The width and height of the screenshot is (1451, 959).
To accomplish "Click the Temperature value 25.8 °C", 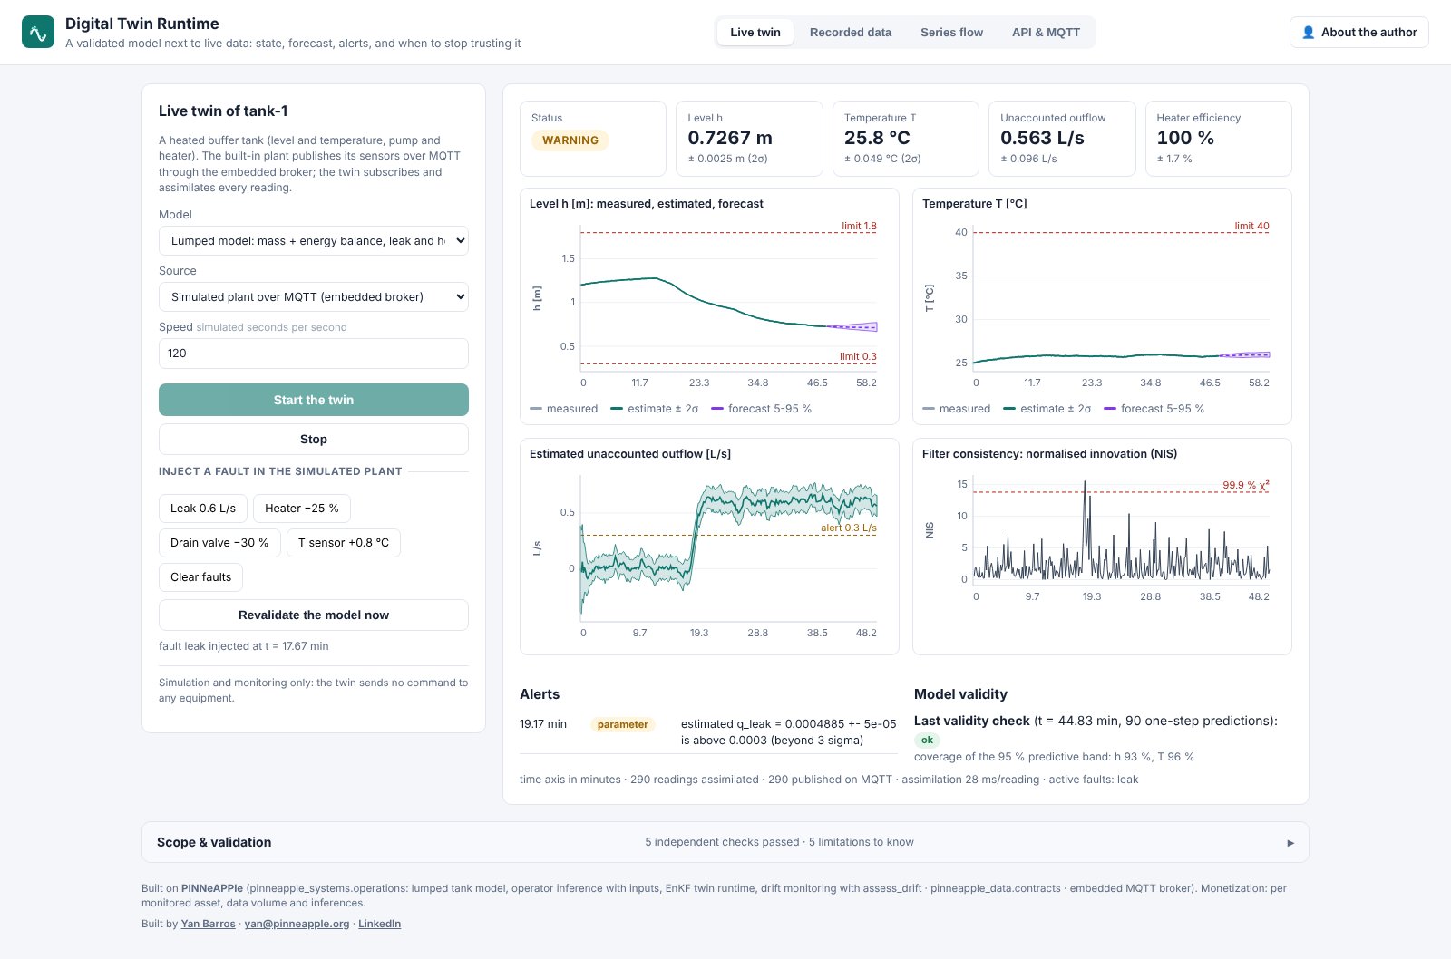I will (877, 138).
